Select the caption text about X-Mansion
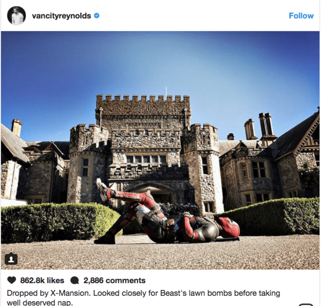 143,298
